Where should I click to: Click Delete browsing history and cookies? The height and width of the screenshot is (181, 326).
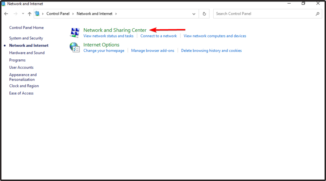tap(211, 50)
